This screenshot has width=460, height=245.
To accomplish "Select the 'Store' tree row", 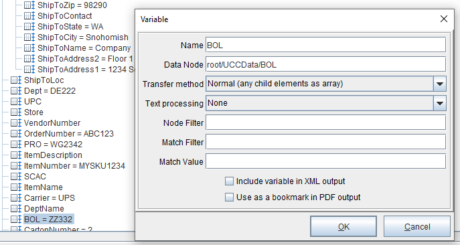I will [33, 112].
